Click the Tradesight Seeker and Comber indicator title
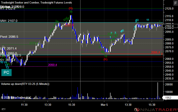 36,3
